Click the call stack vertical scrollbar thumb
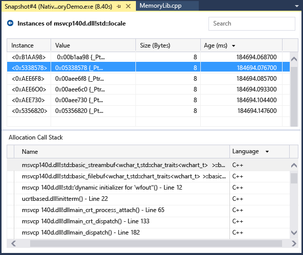This screenshot has width=303, height=255. pyautogui.click(x=294, y=178)
